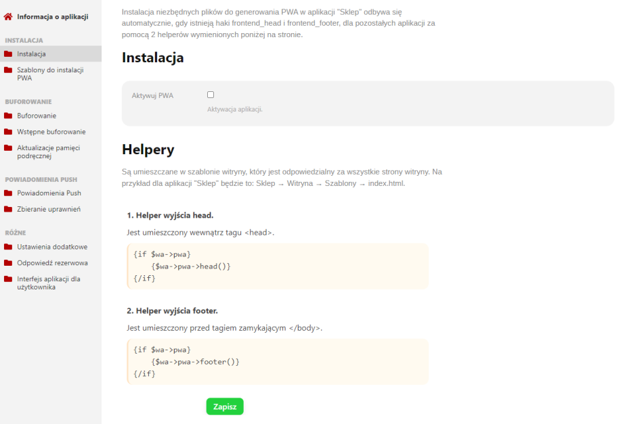Click the folder icon beside Szablony do instalacji PWA
Image resolution: width=623 pixels, height=424 pixels.
tap(8, 70)
